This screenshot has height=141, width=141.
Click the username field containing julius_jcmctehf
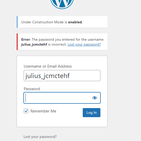pos(62,75)
